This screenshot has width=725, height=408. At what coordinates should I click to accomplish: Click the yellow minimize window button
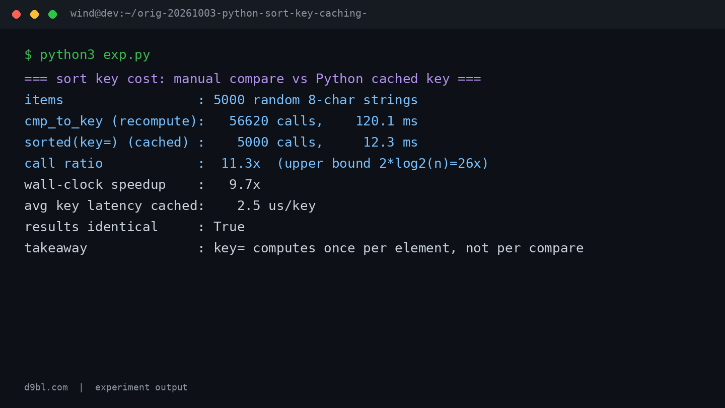point(34,14)
